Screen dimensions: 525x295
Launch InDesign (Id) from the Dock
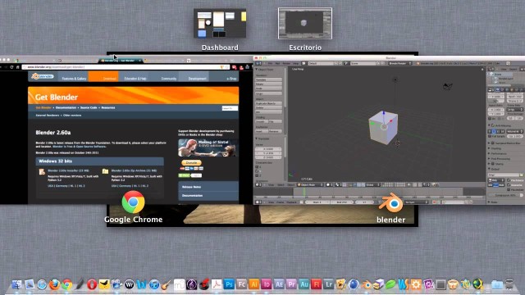(x=267, y=284)
